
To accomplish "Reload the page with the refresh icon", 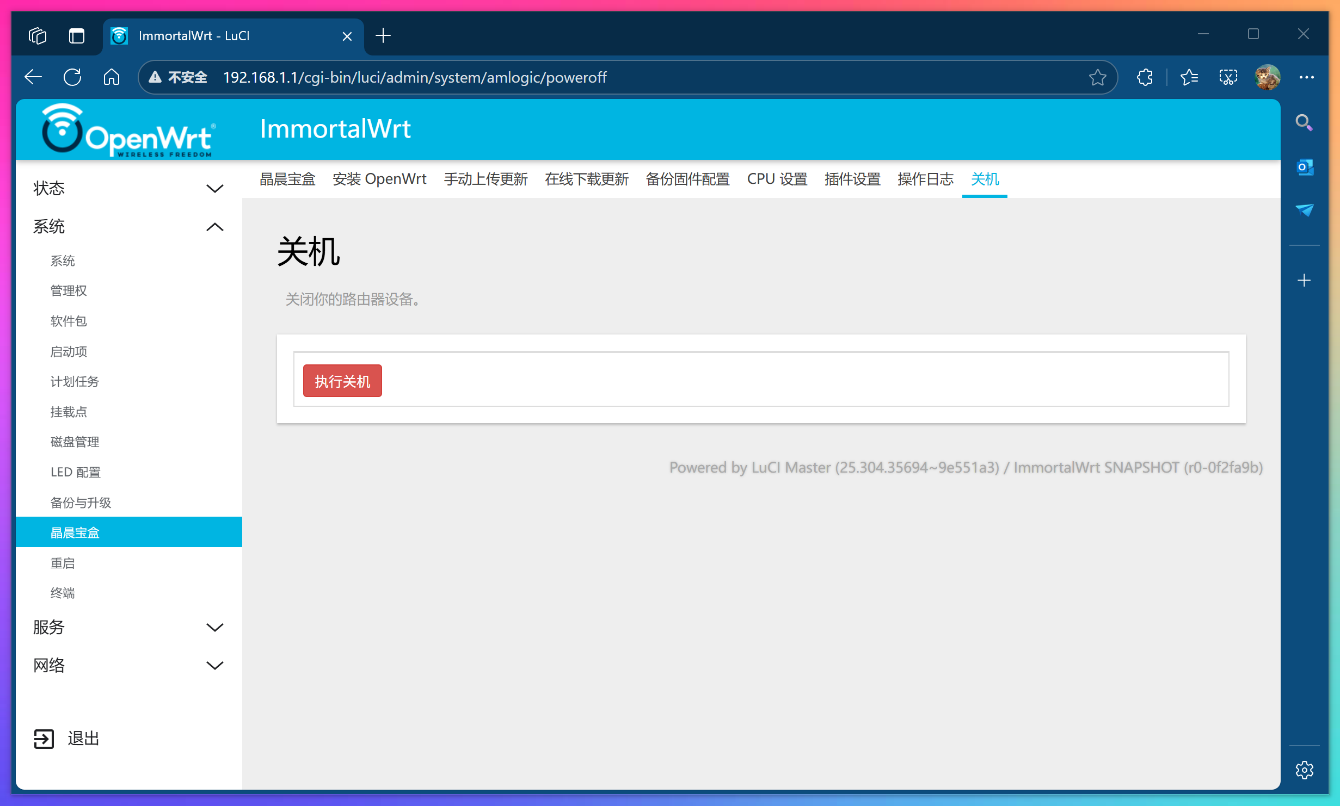I will pos(72,77).
